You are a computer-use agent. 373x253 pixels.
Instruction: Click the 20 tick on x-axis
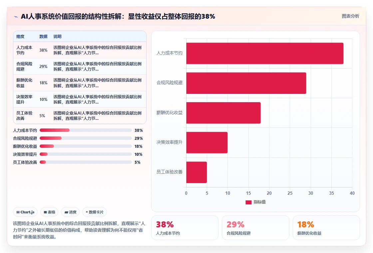click(269, 193)
